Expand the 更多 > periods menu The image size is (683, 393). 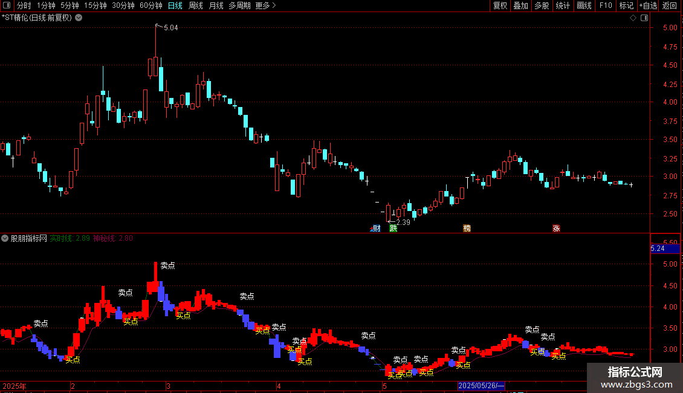tap(266, 5)
